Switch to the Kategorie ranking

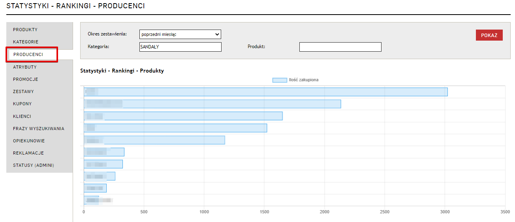[26, 42]
